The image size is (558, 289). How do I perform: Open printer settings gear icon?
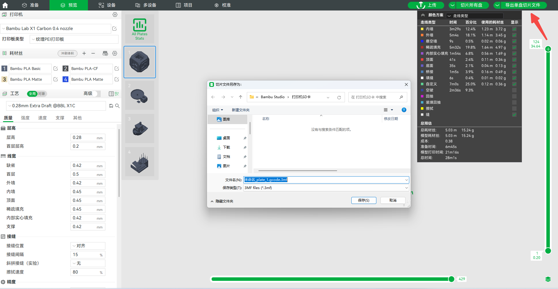pos(115,15)
